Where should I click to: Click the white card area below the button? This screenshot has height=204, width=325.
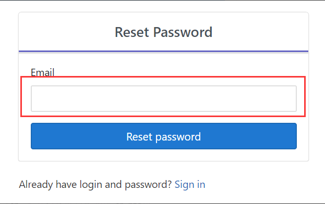pyautogui.click(x=163, y=155)
